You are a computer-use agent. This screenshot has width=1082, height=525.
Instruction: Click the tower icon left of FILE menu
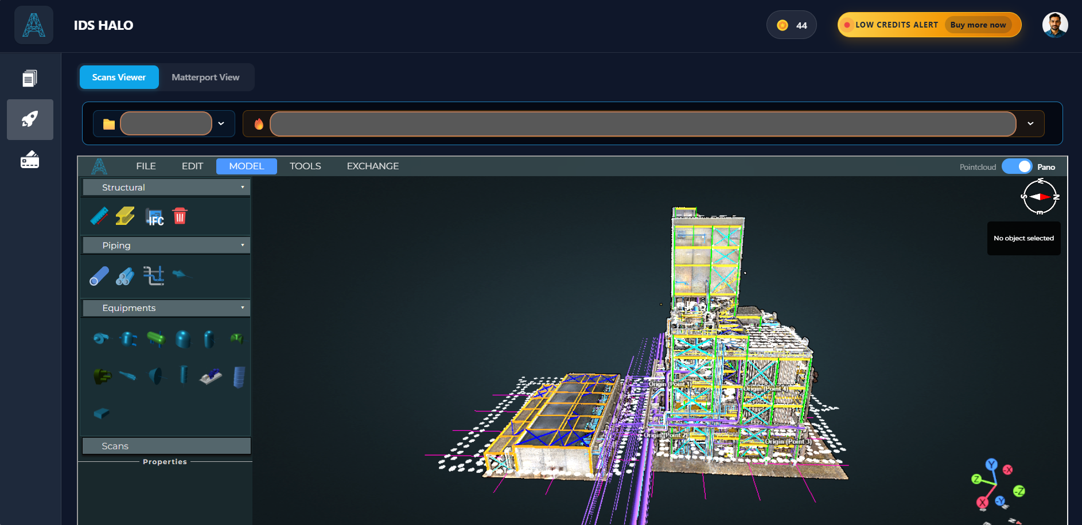point(99,166)
